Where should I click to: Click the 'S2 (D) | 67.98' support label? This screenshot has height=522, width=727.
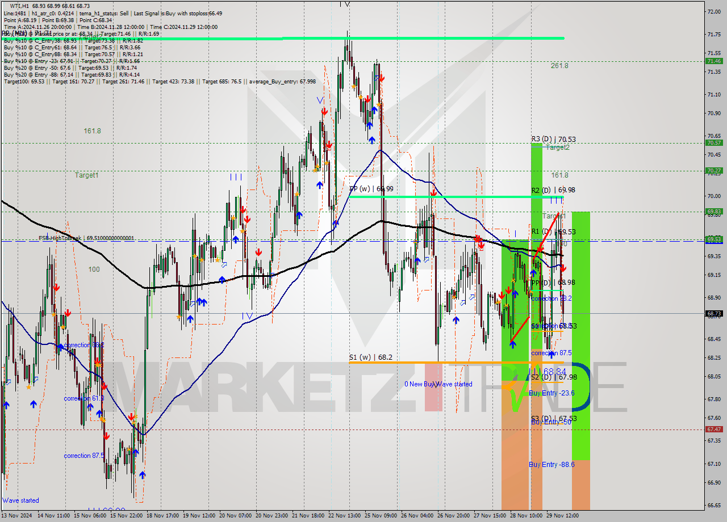(x=554, y=377)
